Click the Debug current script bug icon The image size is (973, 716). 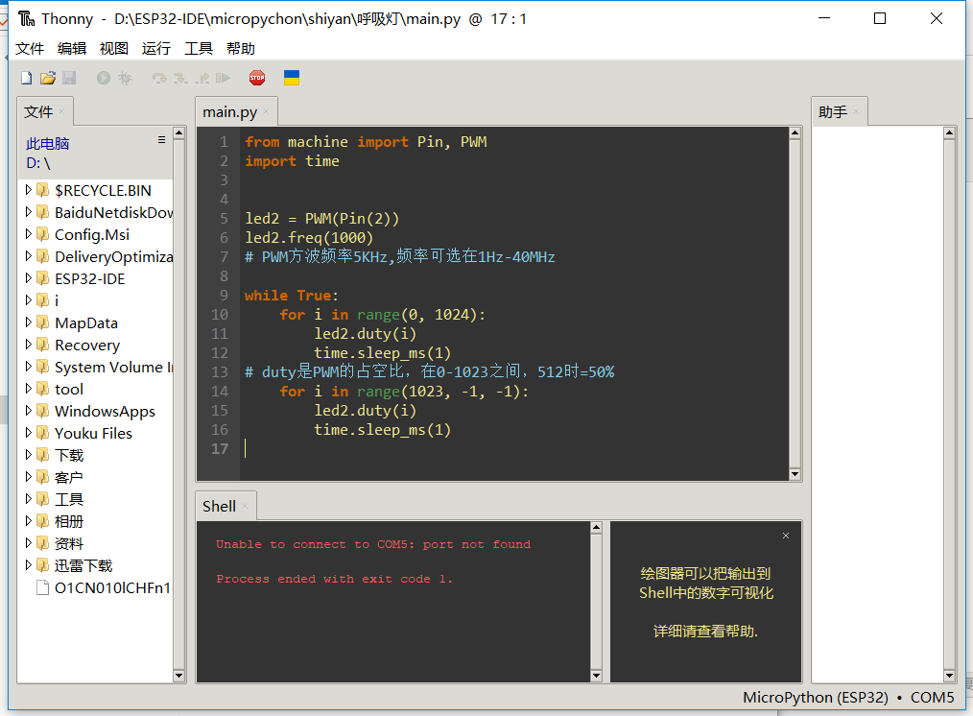125,78
